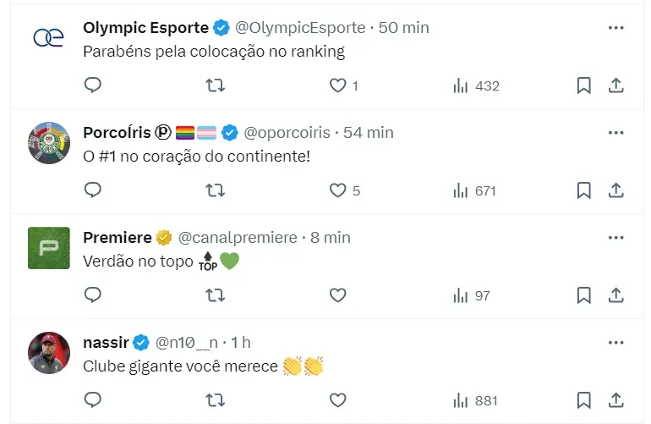Click Porcoíris profile avatar
This screenshot has height=424, width=651.
pos(49,143)
